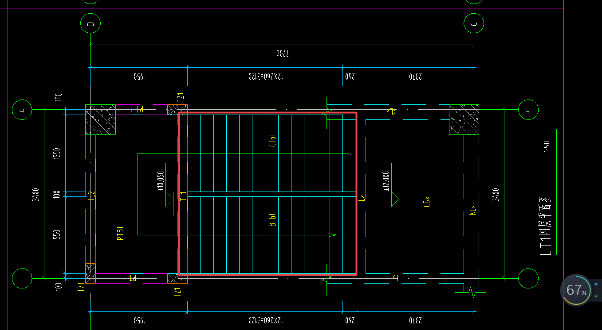
Task: Select the upper PTL1 beam label
Action: coord(136,109)
